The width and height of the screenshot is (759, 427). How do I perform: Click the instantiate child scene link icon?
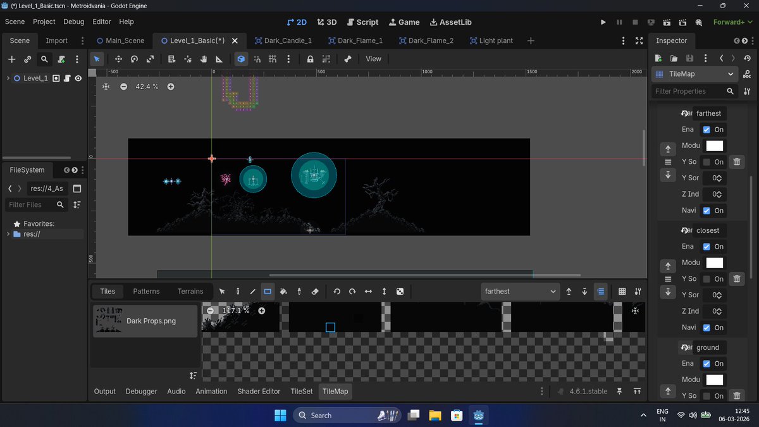(28, 59)
